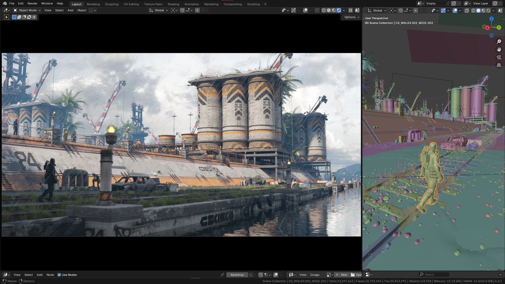Toggle gizmo display in left viewport

click(x=294, y=10)
